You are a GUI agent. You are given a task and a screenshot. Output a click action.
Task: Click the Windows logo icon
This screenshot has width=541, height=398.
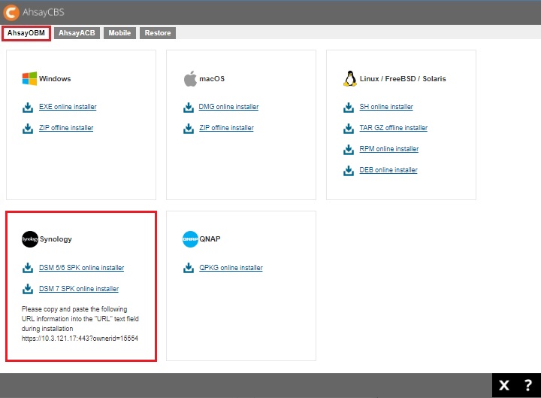pyautogui.click(x=29, y=78)
